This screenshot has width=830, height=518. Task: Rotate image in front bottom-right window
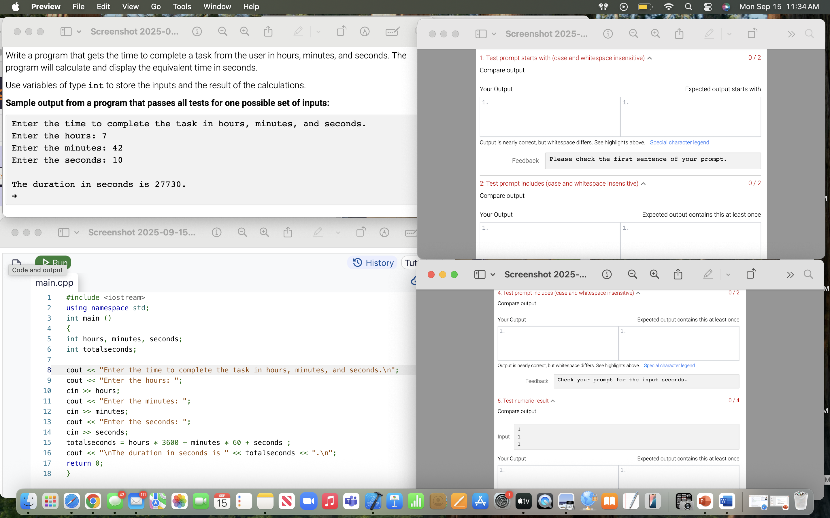[751, 274]
